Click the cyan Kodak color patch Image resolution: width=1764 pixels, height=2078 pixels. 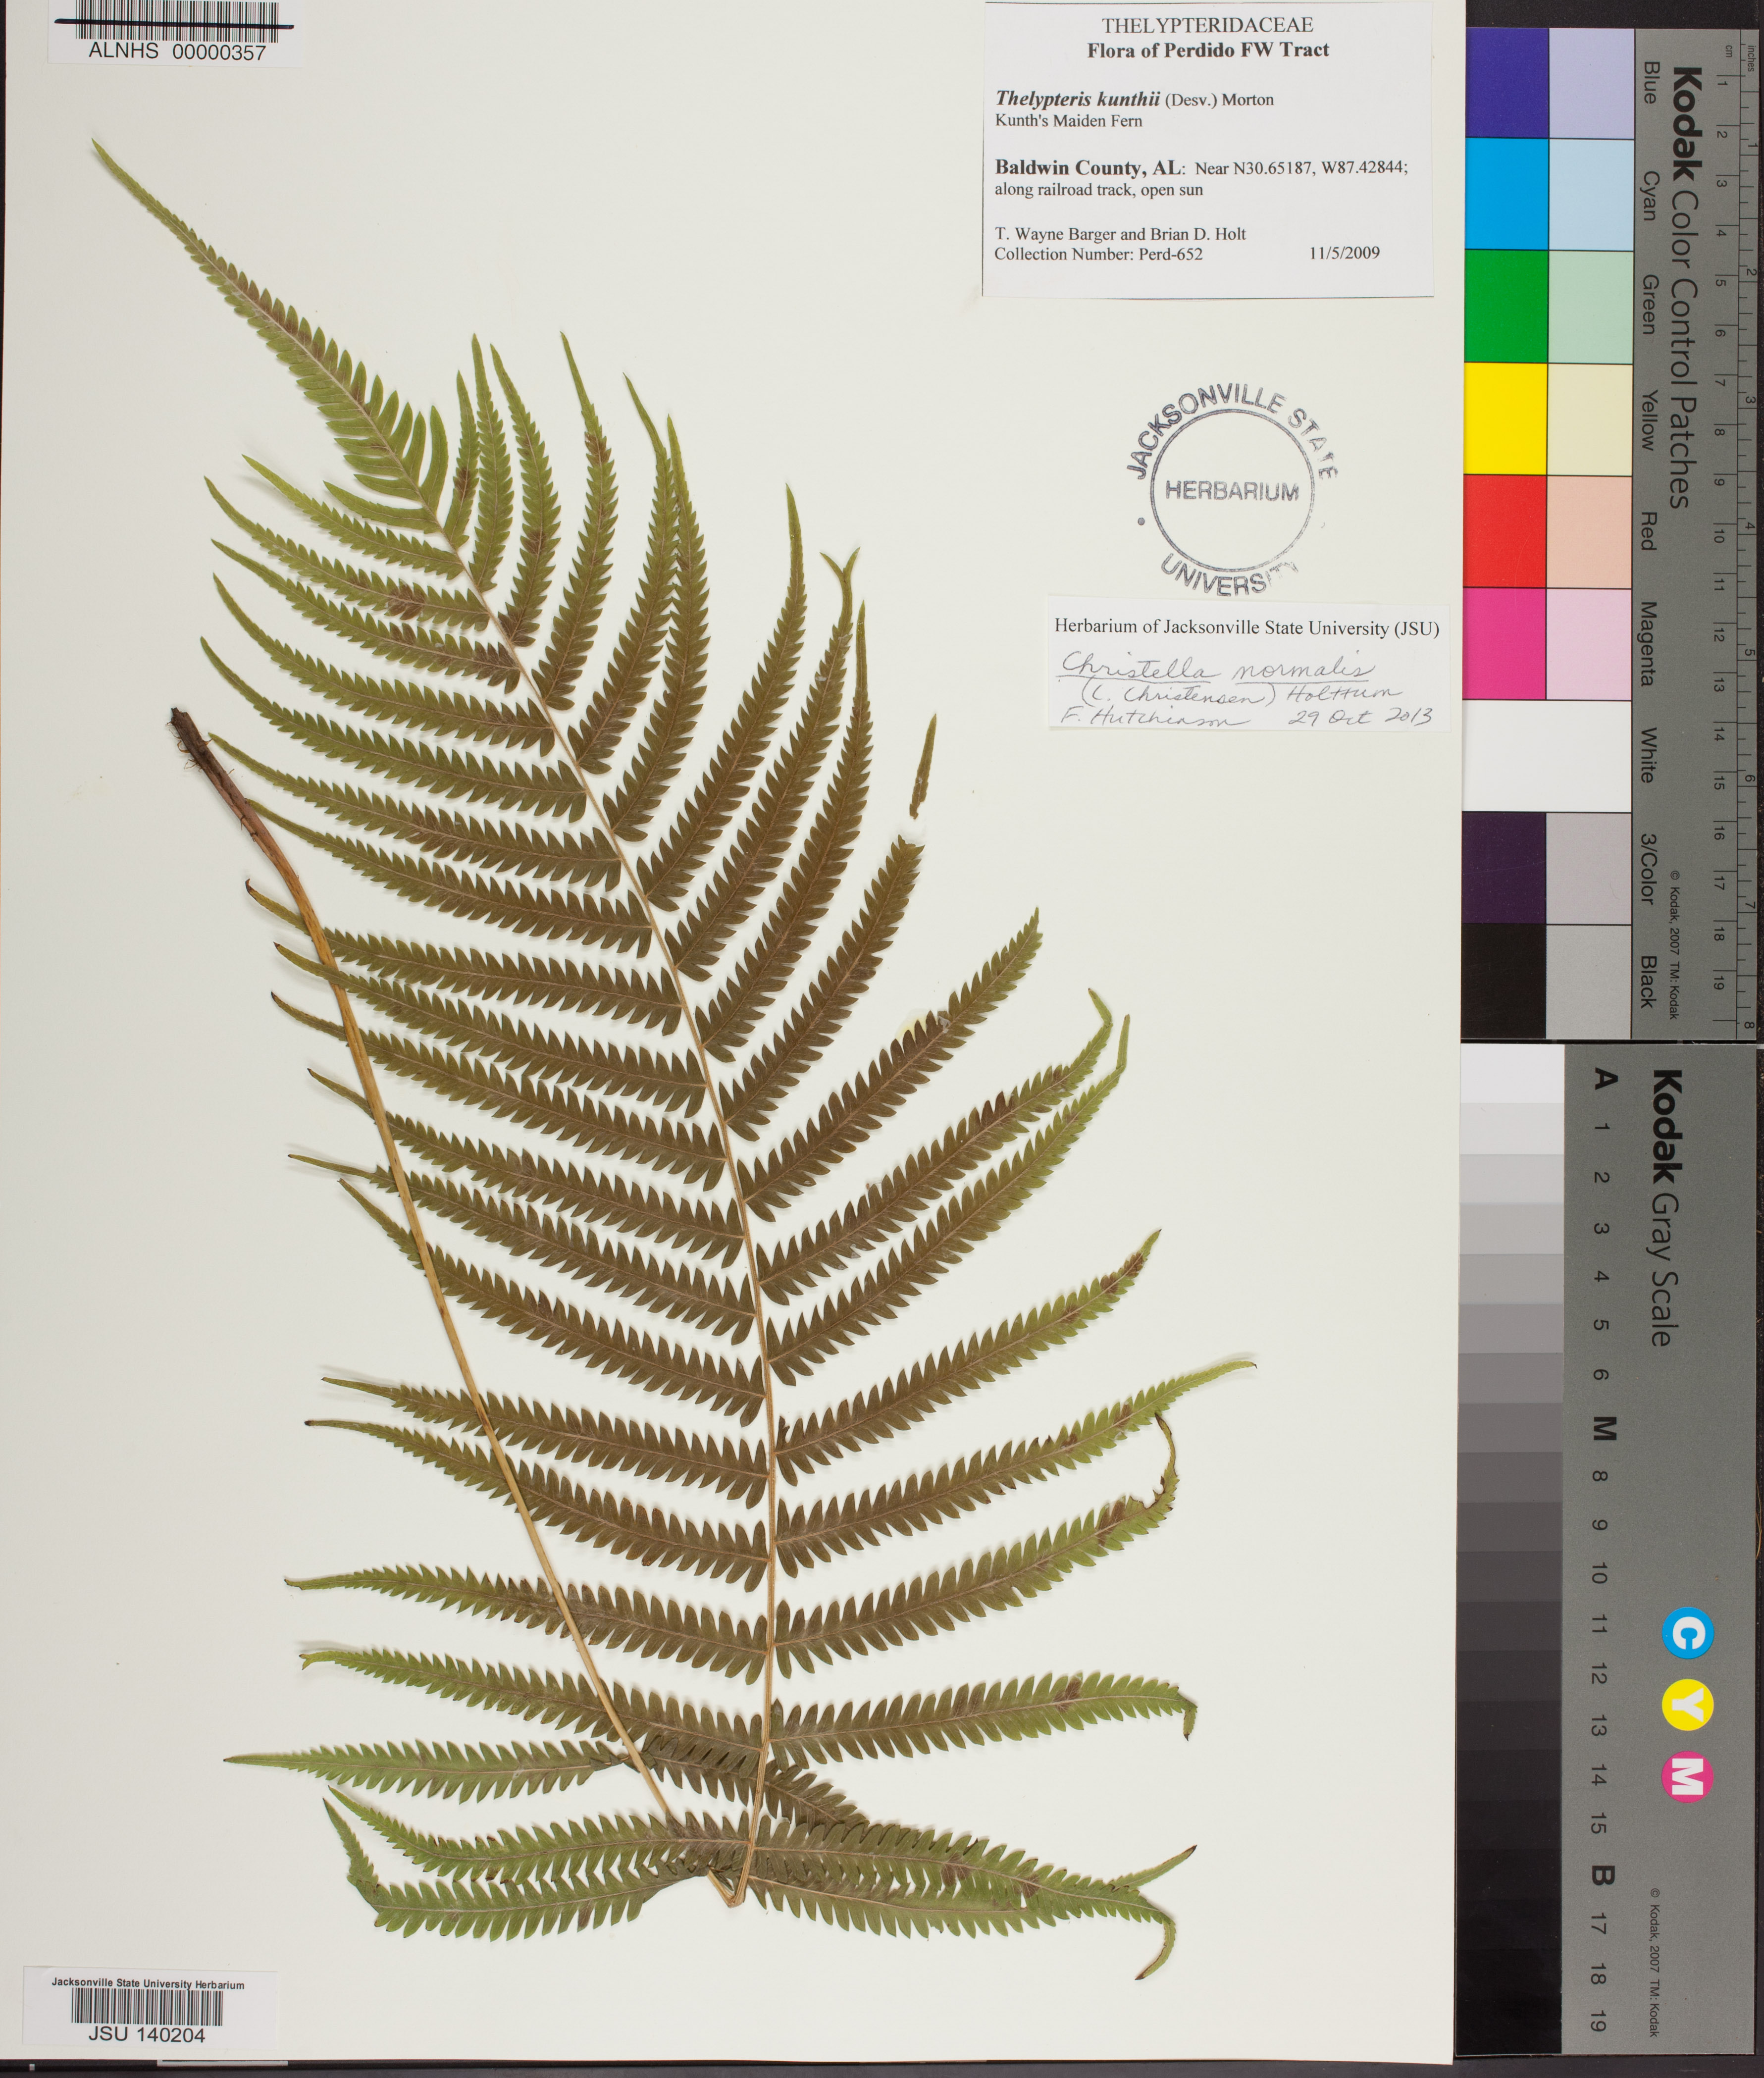[1506, 194]
